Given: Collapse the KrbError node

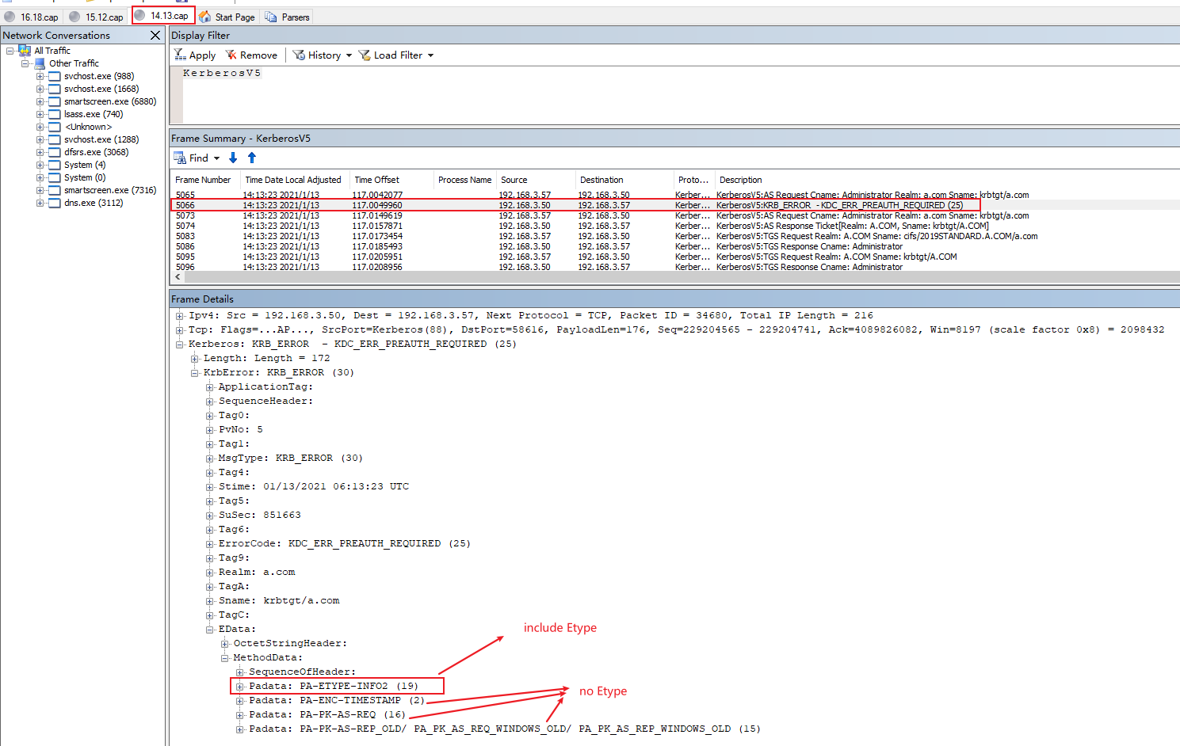Looking at the screenshot, I should [x=195, y=372].
